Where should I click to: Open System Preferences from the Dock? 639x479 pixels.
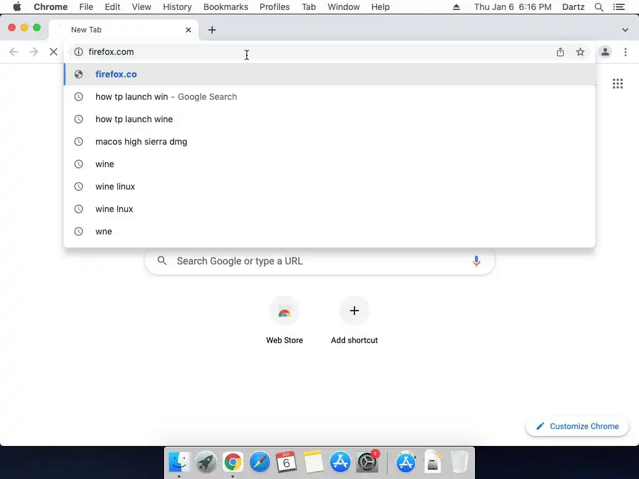tap(367, 462)
